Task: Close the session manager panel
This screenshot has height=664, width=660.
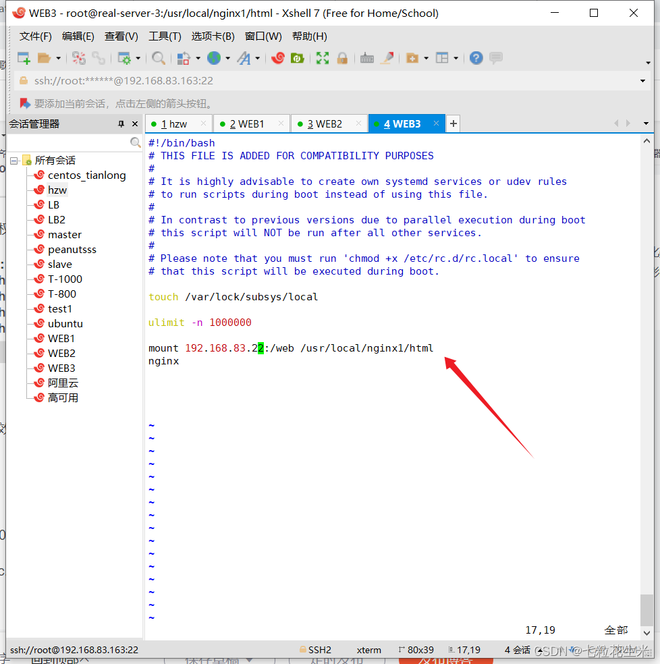Action: pyautogui.click(x=135, y=123)
